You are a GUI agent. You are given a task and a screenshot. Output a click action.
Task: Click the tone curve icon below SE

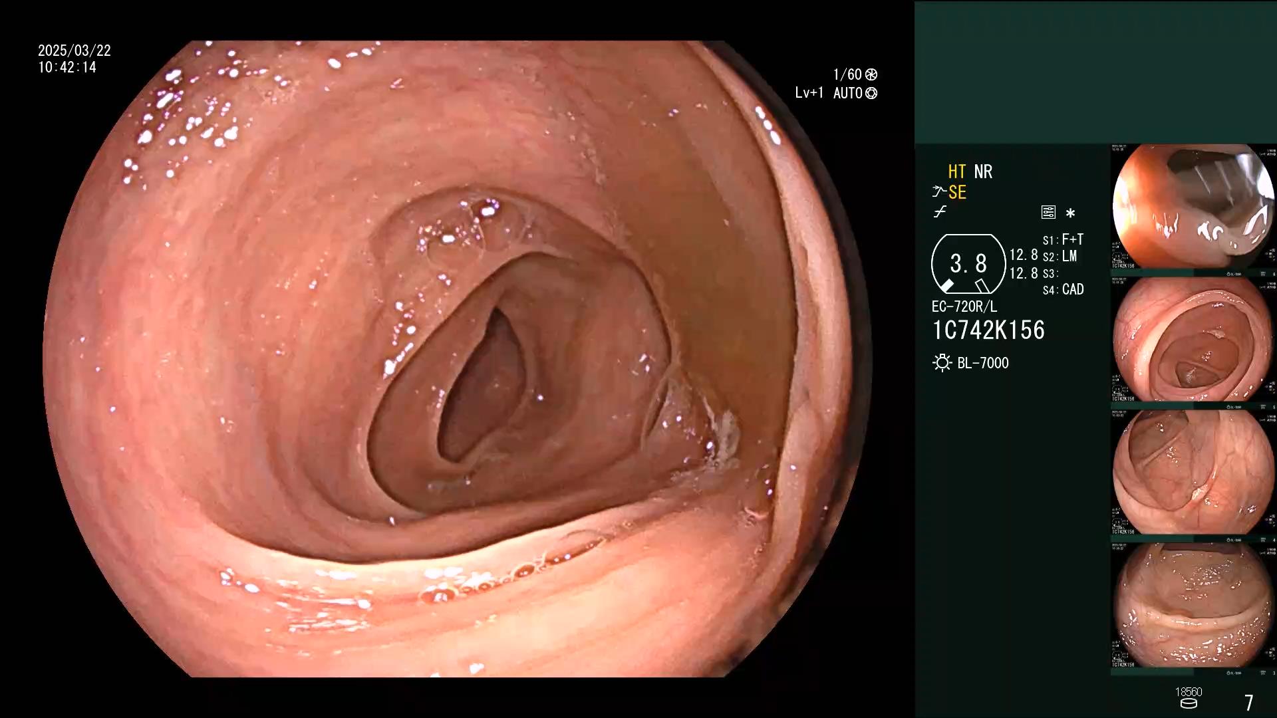click(940, 212)
